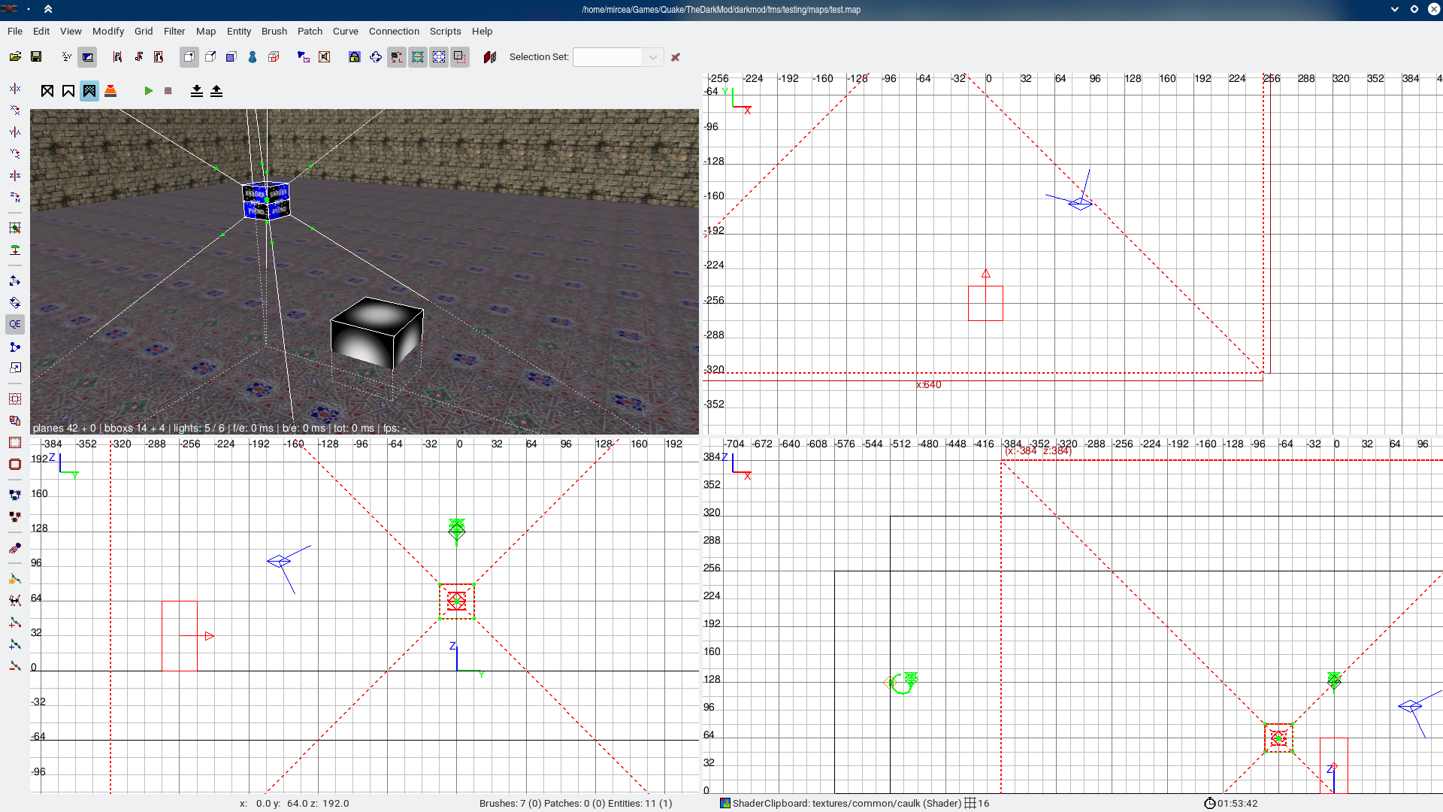Open the Entity menu
1443x812 pixels.
point(239,31)
